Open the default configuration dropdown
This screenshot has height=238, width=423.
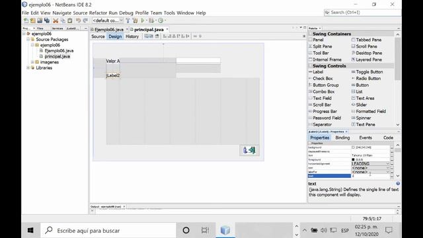tap(107, 20)
